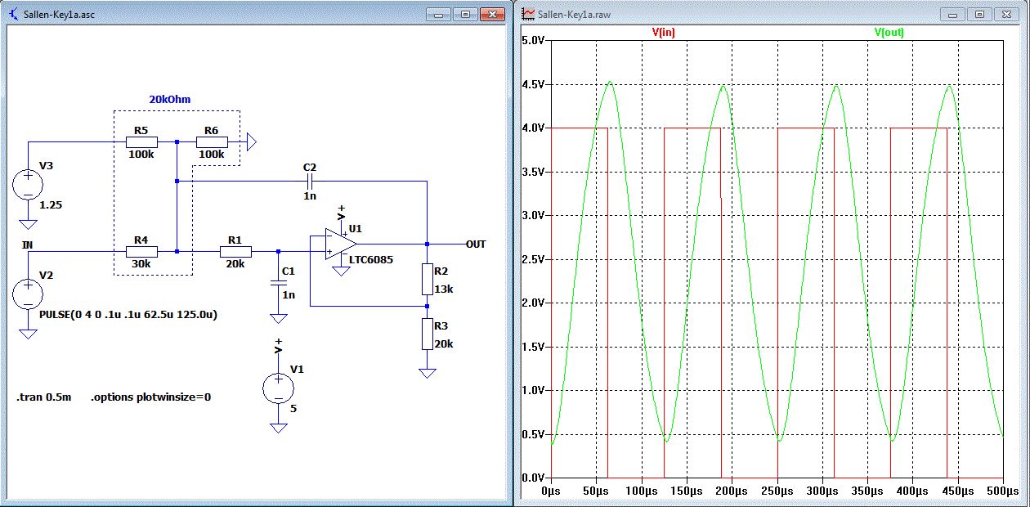Click the schematic window's title bar icon
1030x507 pixels.
pyautogui.click(x=14, y=14)
